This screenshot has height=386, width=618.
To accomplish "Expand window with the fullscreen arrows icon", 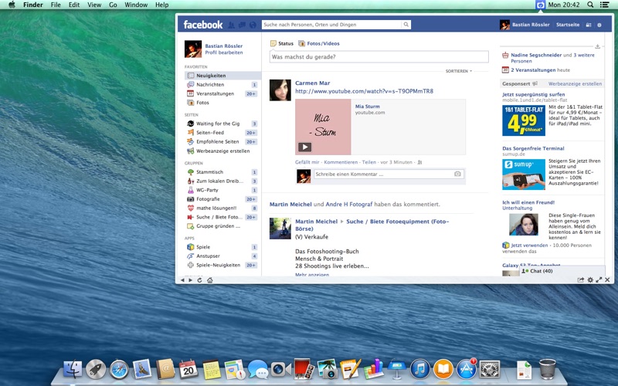I will click(599, 280).
